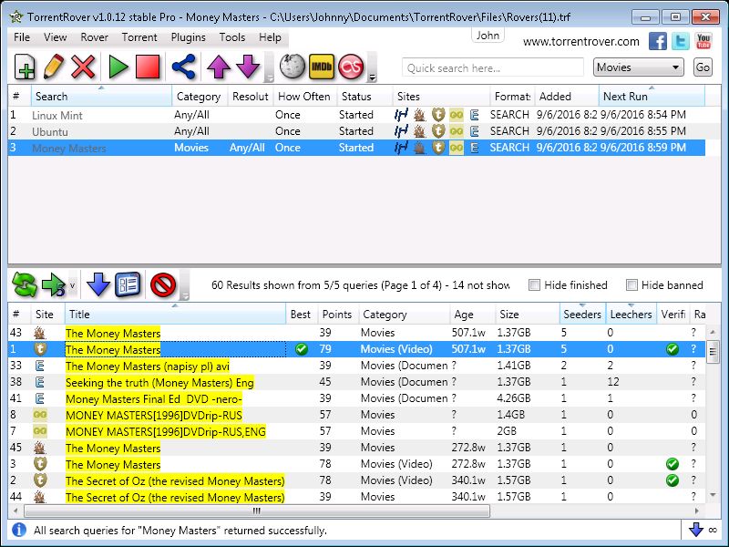
Task: Download torrent with blue down arrow
Action: pos(98,284)
